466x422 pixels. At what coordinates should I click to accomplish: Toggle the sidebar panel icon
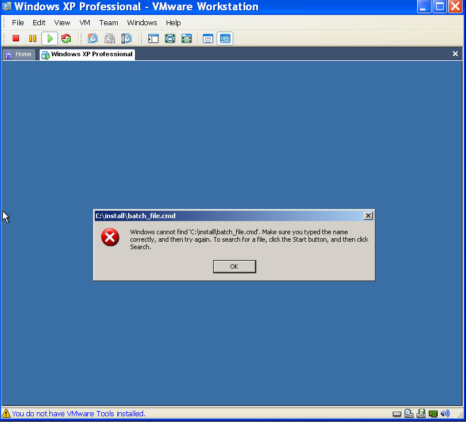click(153, 38)
